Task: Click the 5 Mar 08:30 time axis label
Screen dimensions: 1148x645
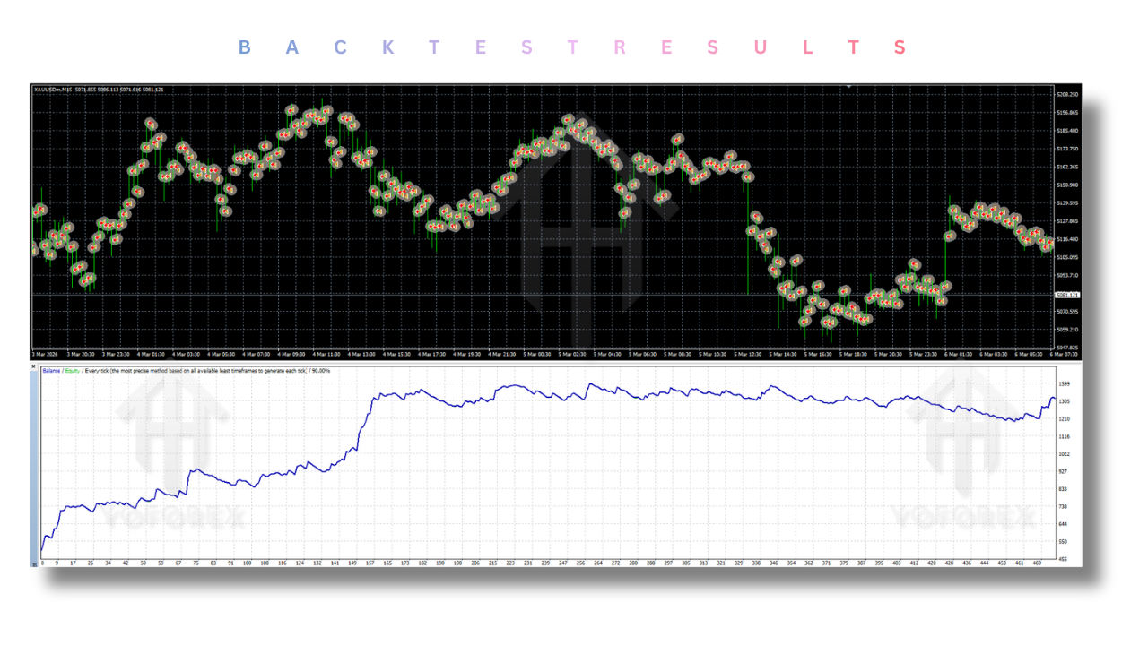Action: tap(678, 354)
